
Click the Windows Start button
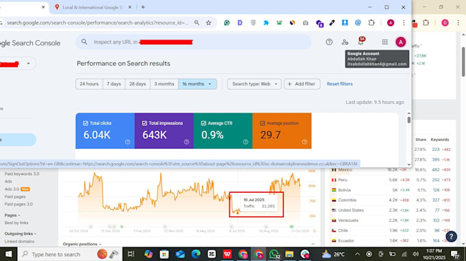(8, 254)
